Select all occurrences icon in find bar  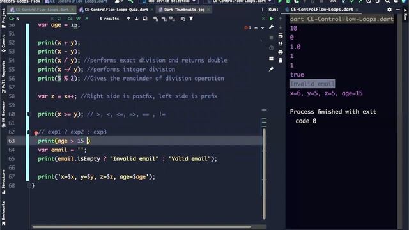(172, 19)
